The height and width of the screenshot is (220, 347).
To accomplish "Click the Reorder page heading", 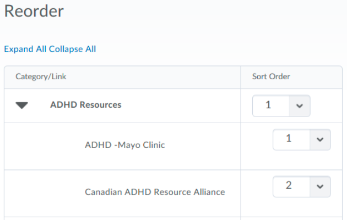I will click(x=34, y=11).
